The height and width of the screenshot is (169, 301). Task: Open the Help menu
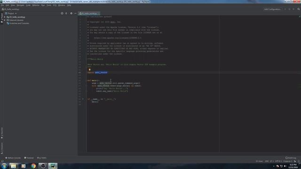[69, 5]
